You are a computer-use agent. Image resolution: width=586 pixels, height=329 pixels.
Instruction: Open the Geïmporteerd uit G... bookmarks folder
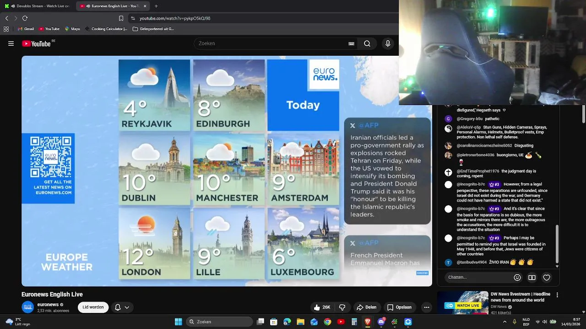point(153,29)
